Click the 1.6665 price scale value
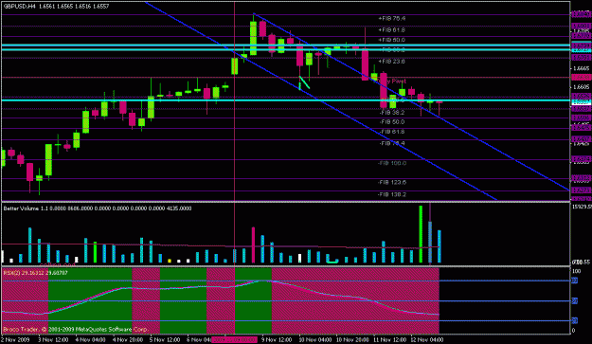This screenshot has height=344, width=592. 581,68
